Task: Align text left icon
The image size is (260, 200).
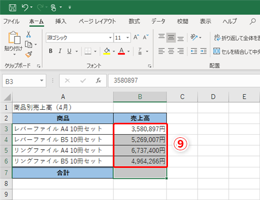Action: point(161,51)
